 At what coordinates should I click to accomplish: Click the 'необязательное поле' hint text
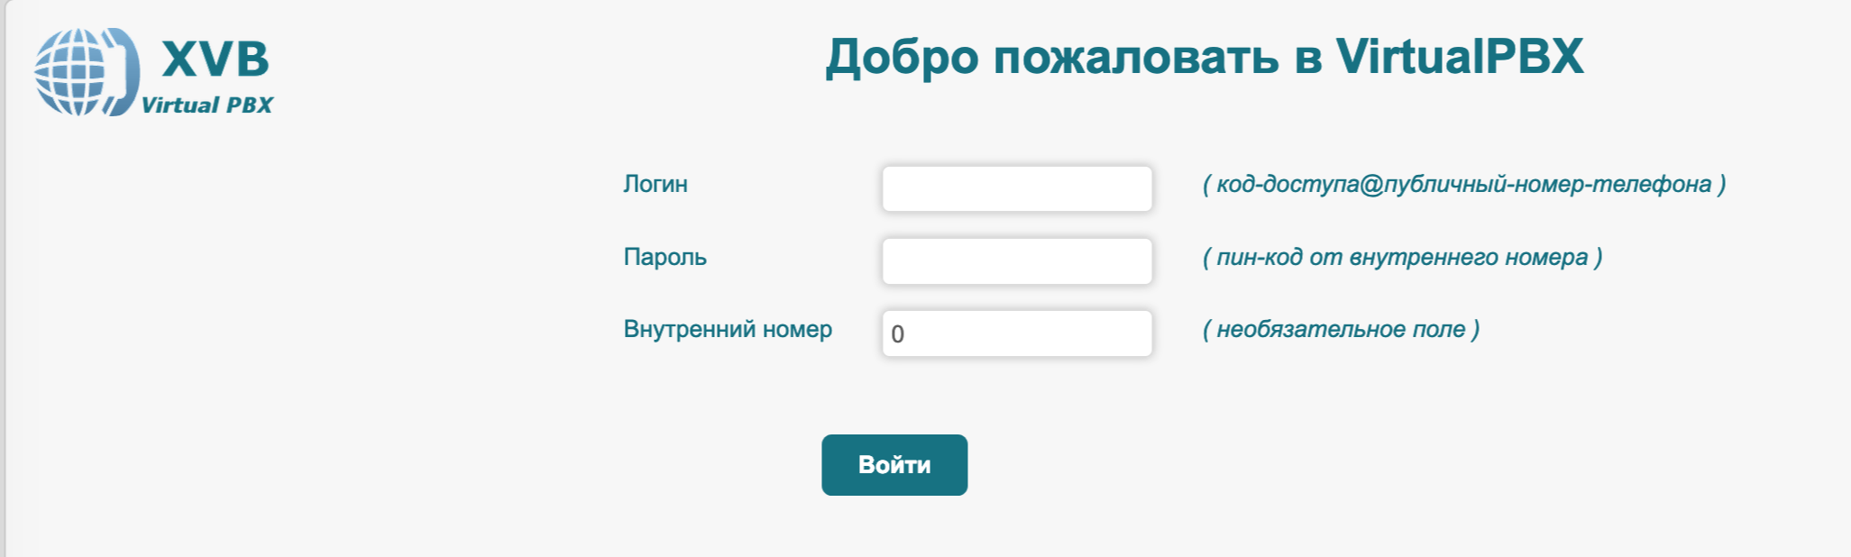point(1341,329)
